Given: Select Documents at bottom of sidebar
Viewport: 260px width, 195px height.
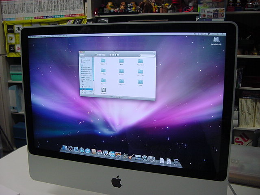Looking at the screenshot, I should coord(84,93).
